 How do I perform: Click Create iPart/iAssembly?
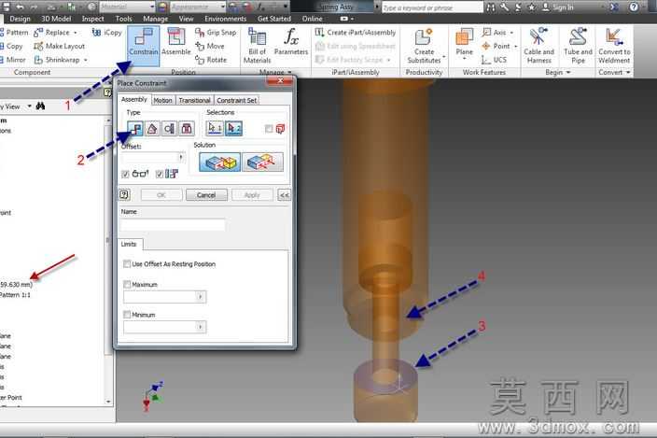[356, 33]
